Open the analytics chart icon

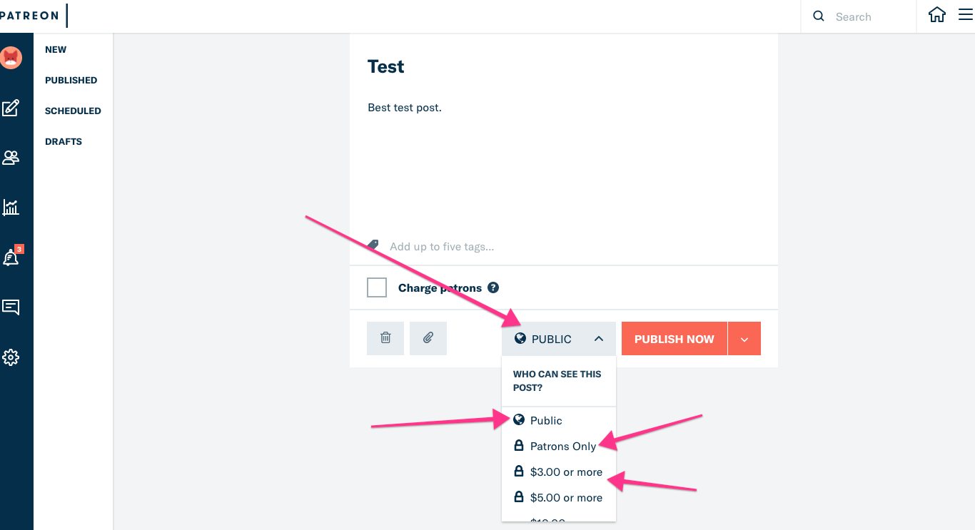pos(11,208)
